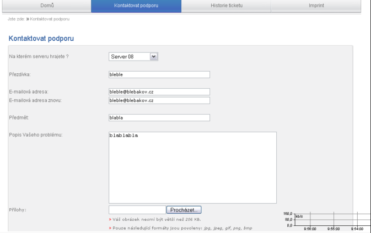Click inside the Popis Vašeho problému textarea
The width and height of the screenshot is (371, 233).
192,167
